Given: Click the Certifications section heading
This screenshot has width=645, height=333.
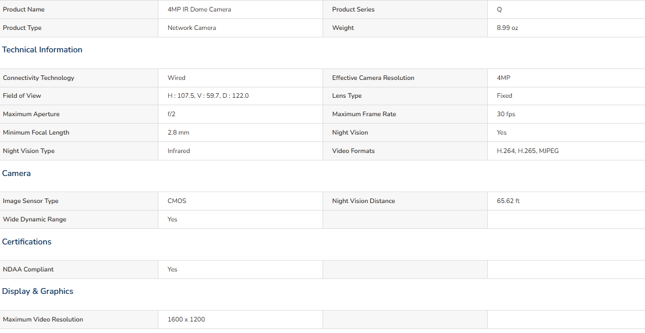Looking at the screenshot, I should pyautogui.click(x=26, y=242).
